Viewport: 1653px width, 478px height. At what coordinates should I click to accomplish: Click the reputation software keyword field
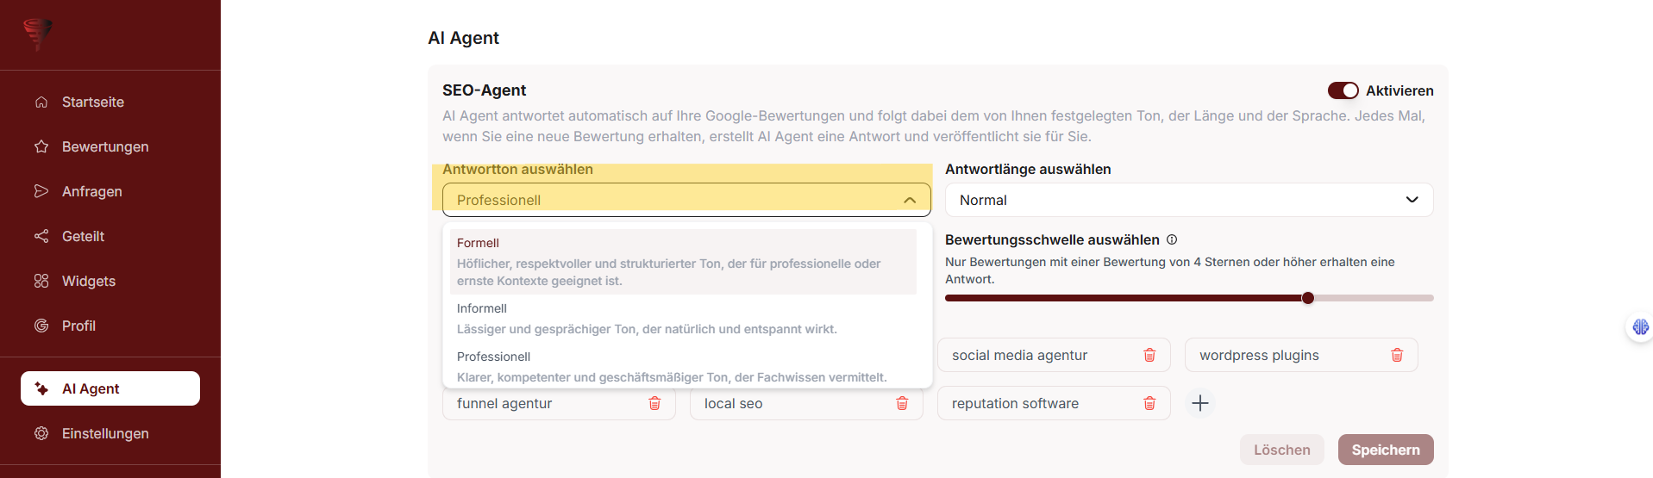tap(1035, 403)
